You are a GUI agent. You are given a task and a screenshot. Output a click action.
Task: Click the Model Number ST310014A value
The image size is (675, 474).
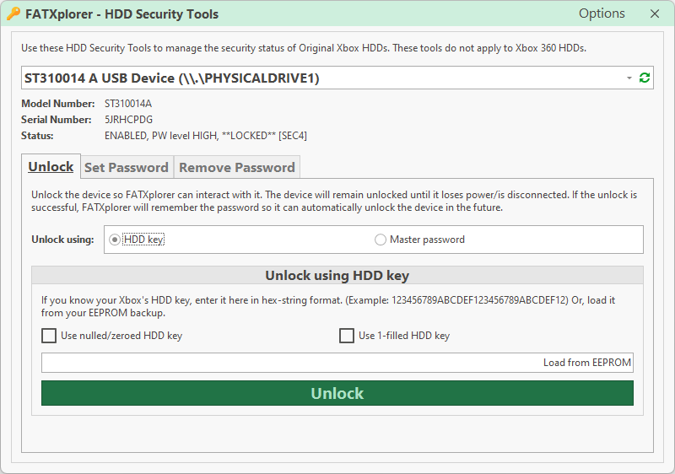(x=128, y=104)
